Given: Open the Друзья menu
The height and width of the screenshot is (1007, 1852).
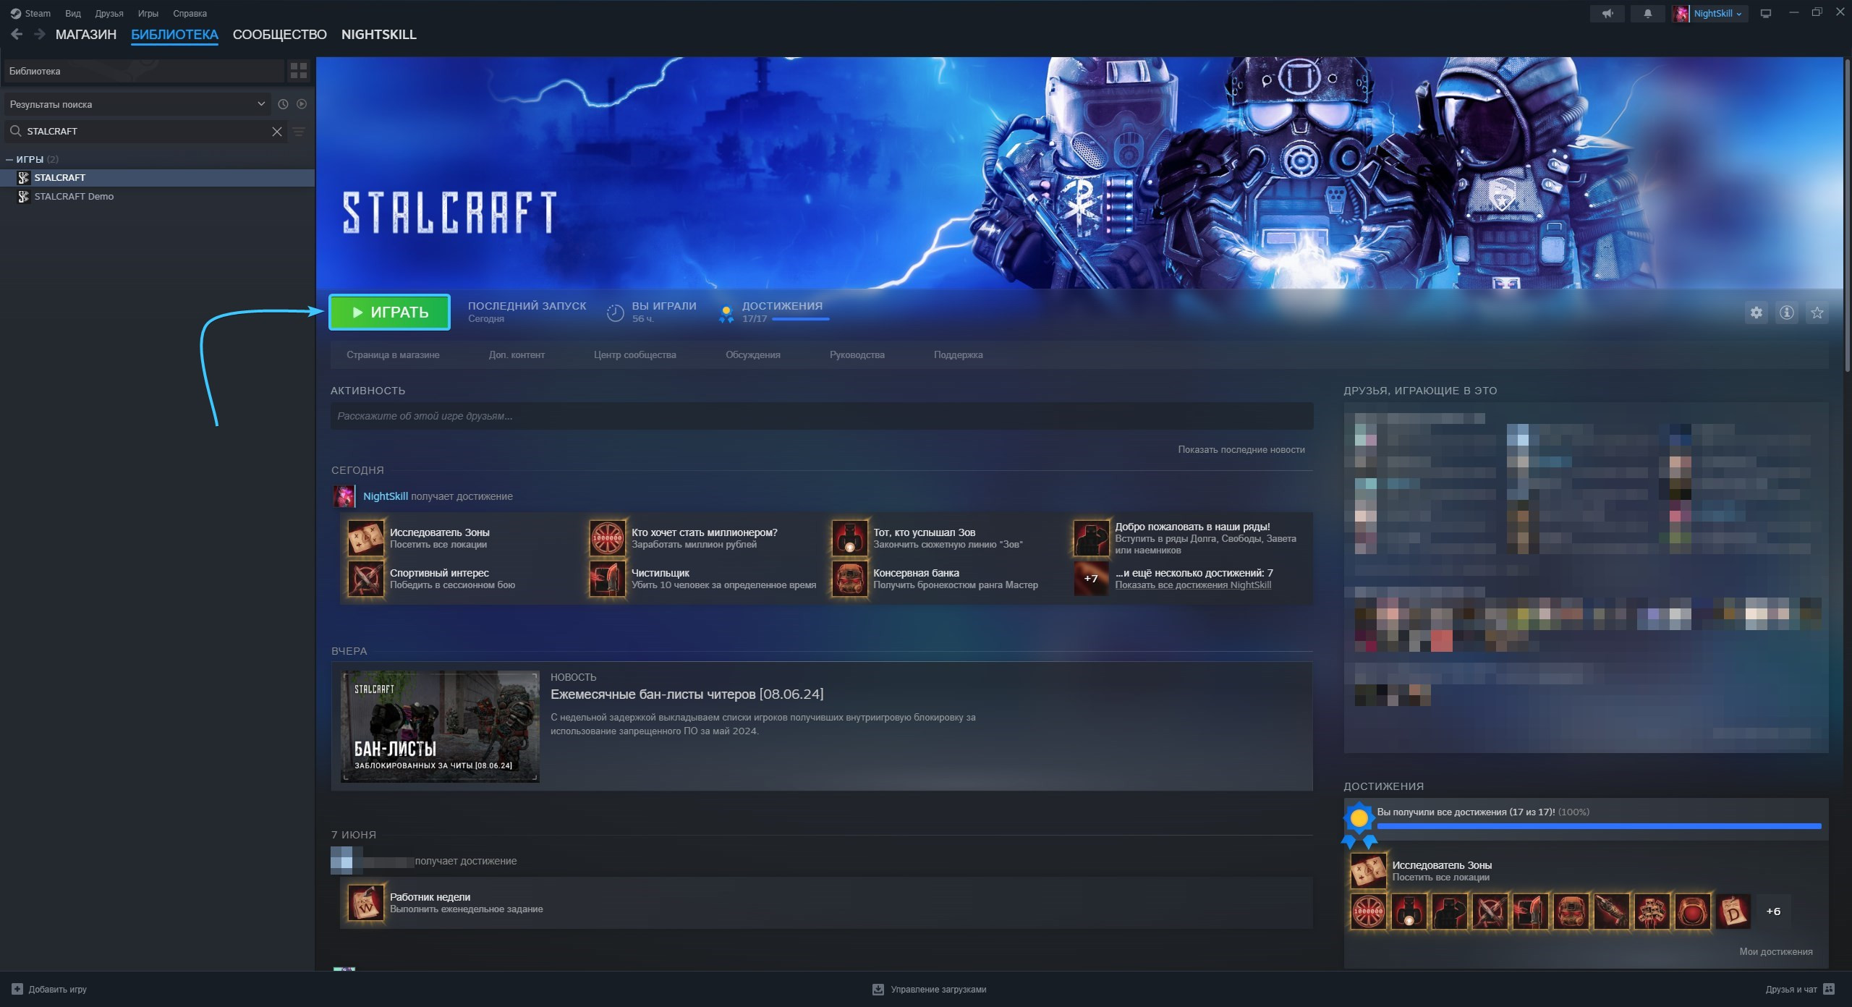Looking at the screenshot, I should 109,14.
